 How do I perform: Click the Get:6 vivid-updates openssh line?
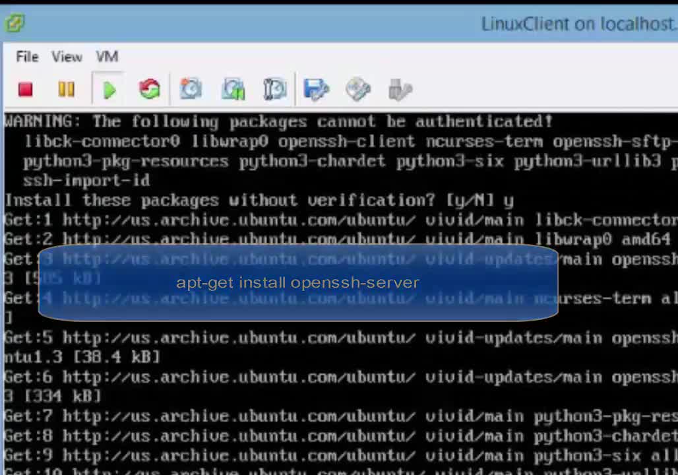point(341,377)
